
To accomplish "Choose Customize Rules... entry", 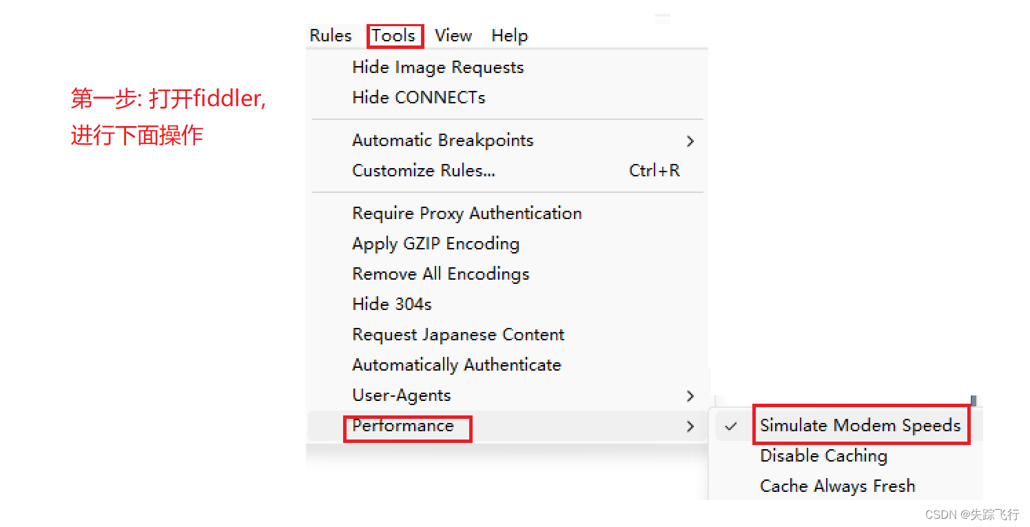I will pyautogui.click(x=507, y=171).
